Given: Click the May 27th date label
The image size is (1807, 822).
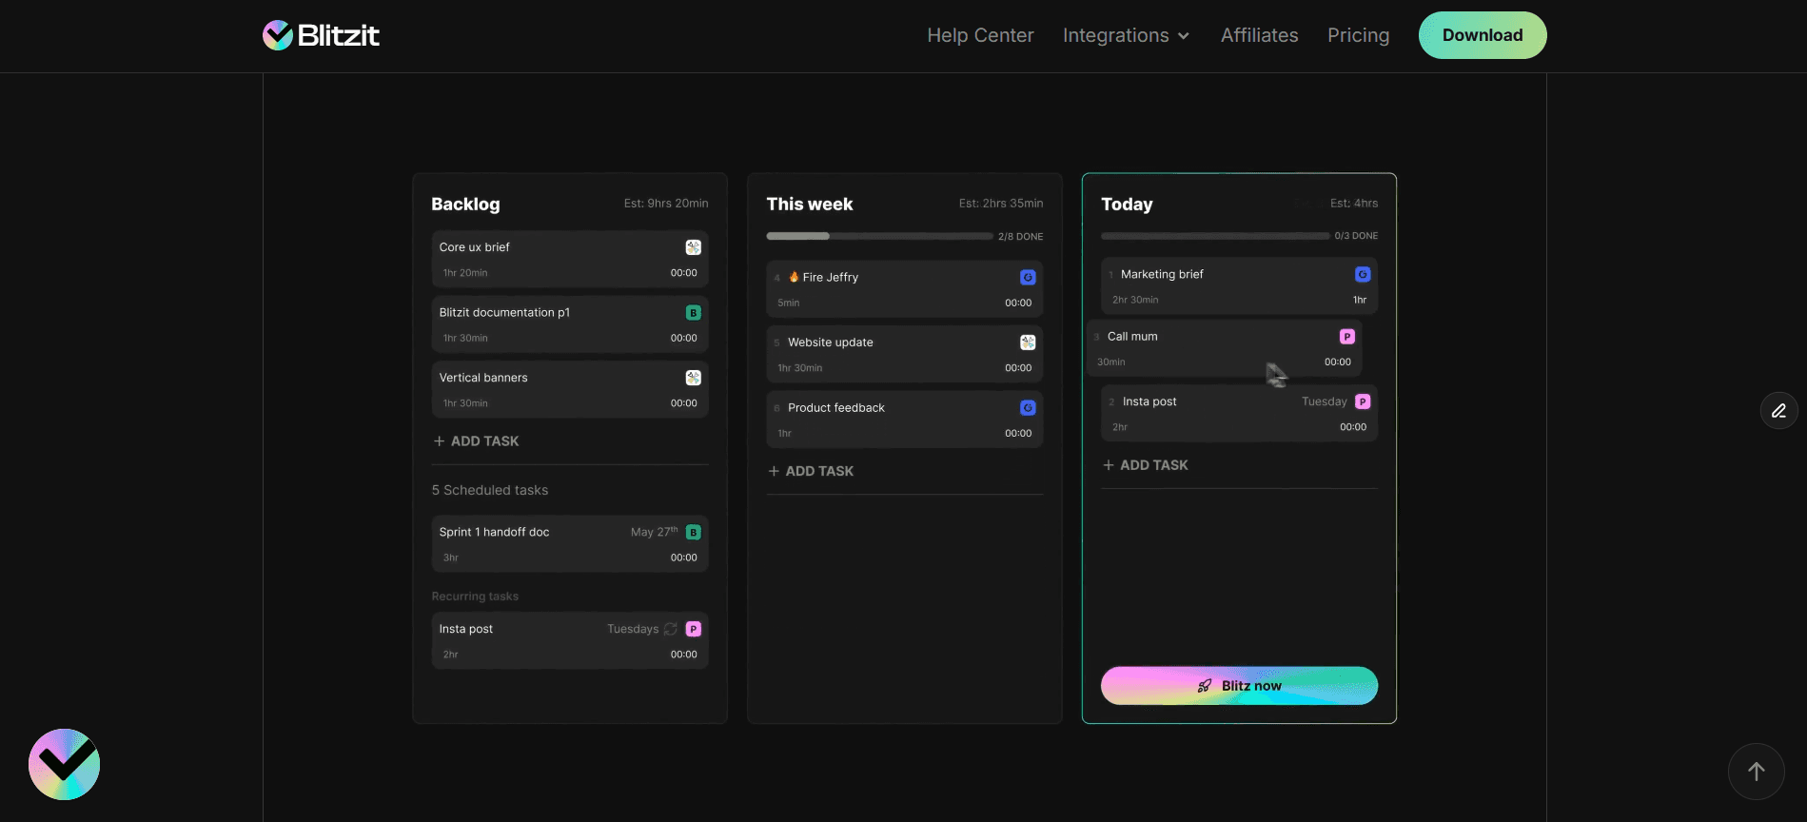Looking at the screenshot, I should 655,532.
